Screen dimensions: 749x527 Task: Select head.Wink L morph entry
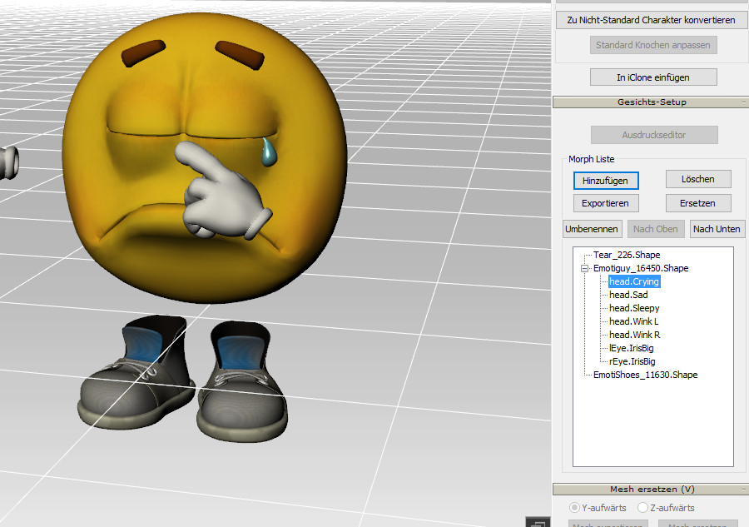coord(633,321)
